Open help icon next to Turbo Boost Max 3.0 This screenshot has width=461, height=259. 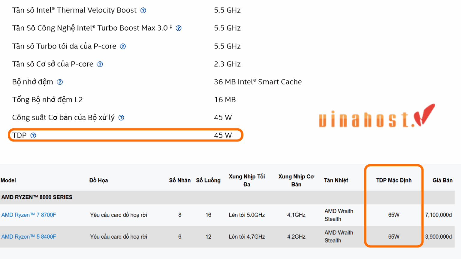[179, 28]
